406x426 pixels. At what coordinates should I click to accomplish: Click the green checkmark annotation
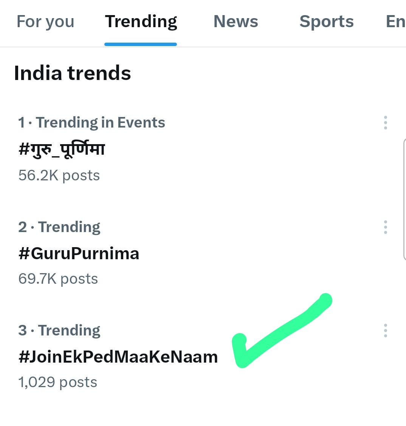pyautogui.click(x=280, y=332)
